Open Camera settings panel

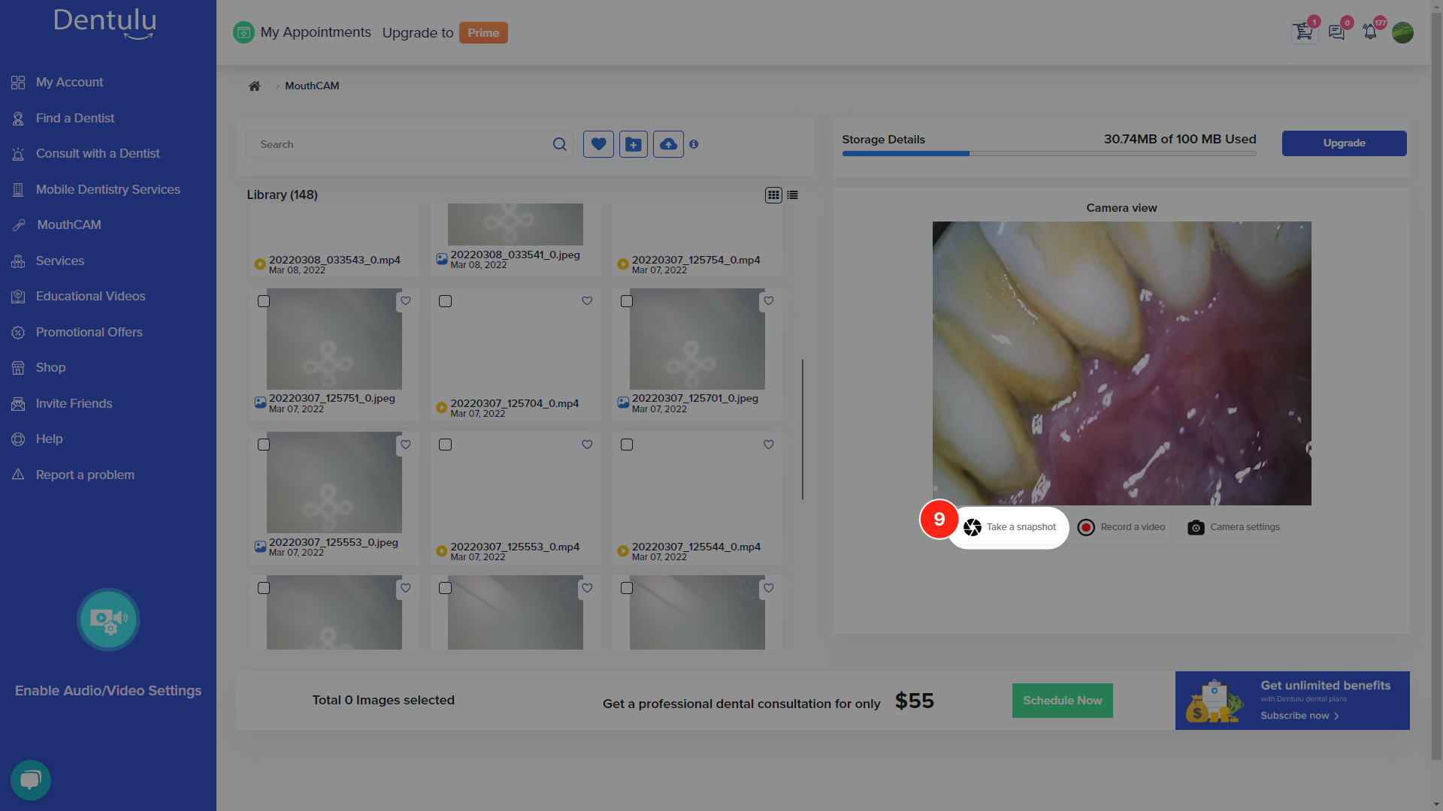click(1233, 527)
